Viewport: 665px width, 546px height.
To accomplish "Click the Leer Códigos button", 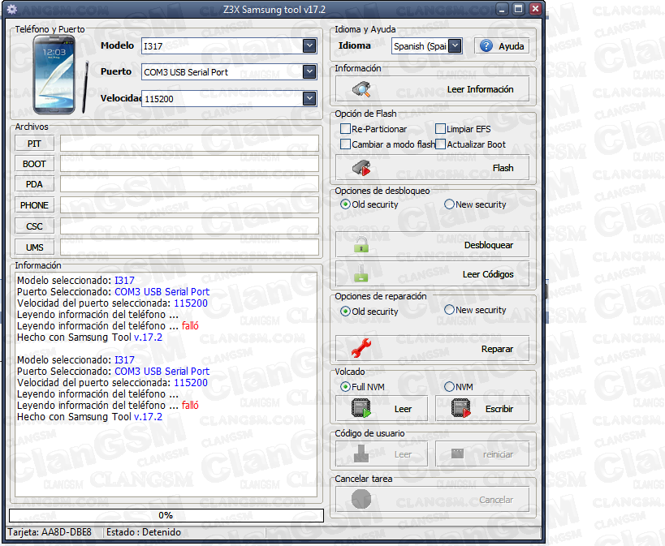I will click(432, 274).
